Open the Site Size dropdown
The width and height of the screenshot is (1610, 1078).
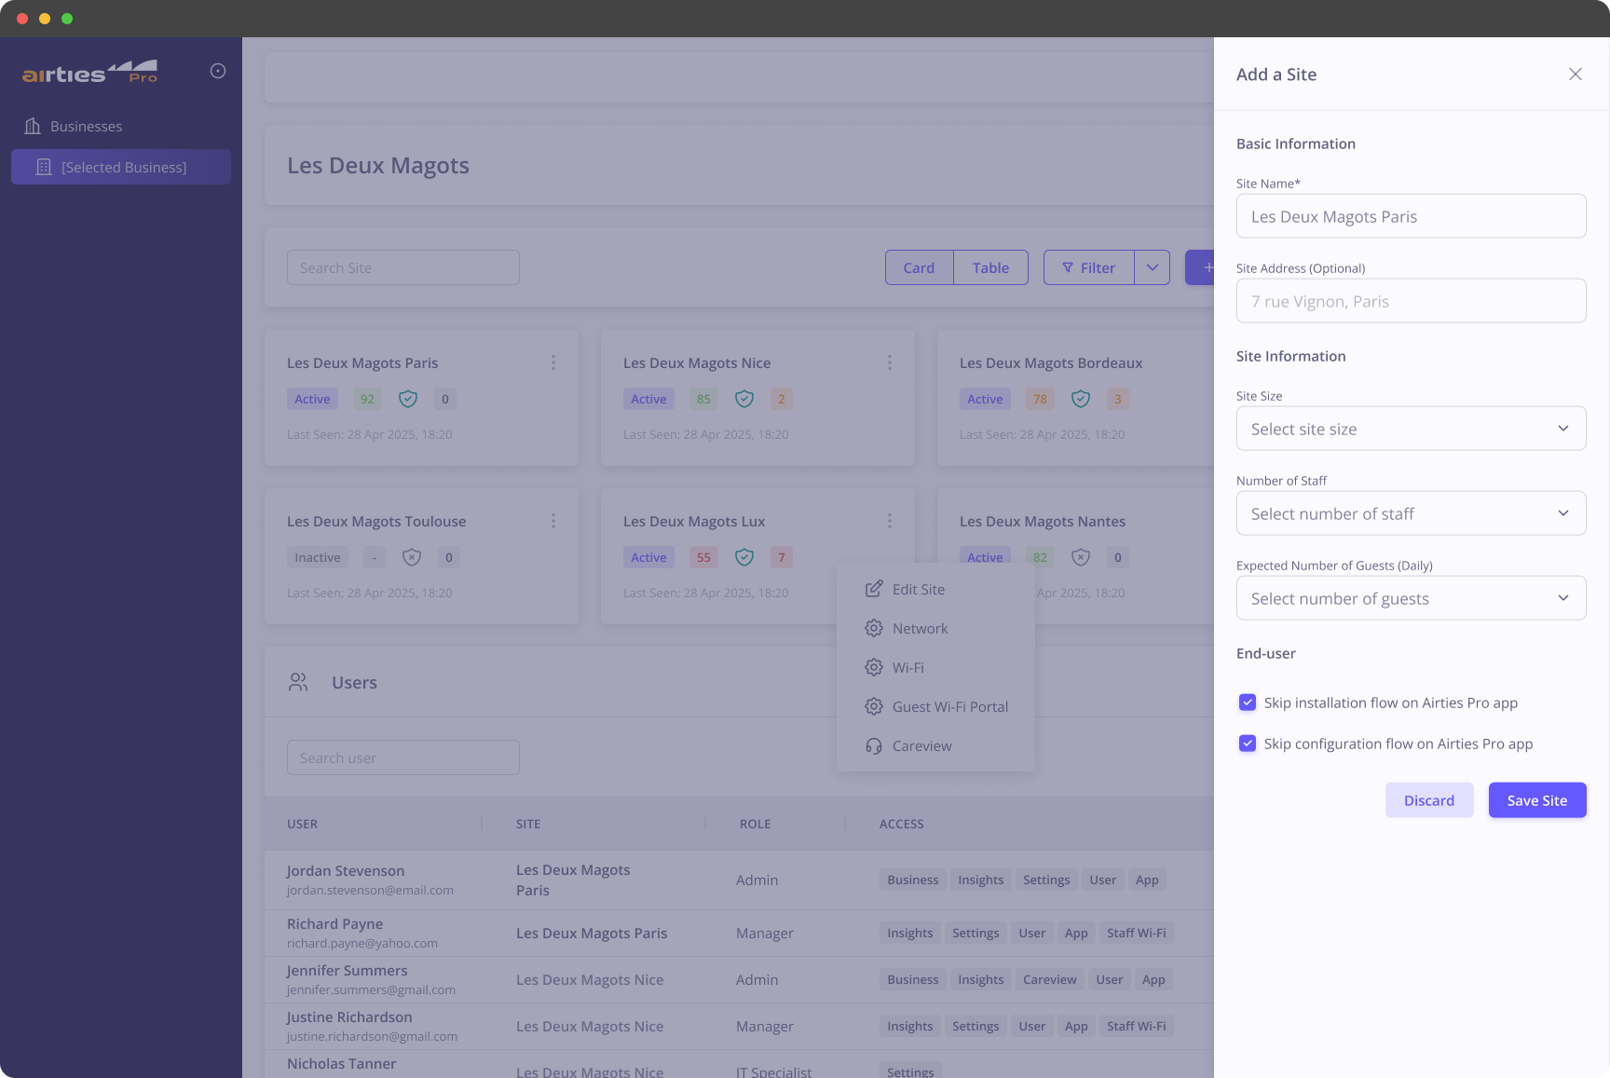point(1412,429)
